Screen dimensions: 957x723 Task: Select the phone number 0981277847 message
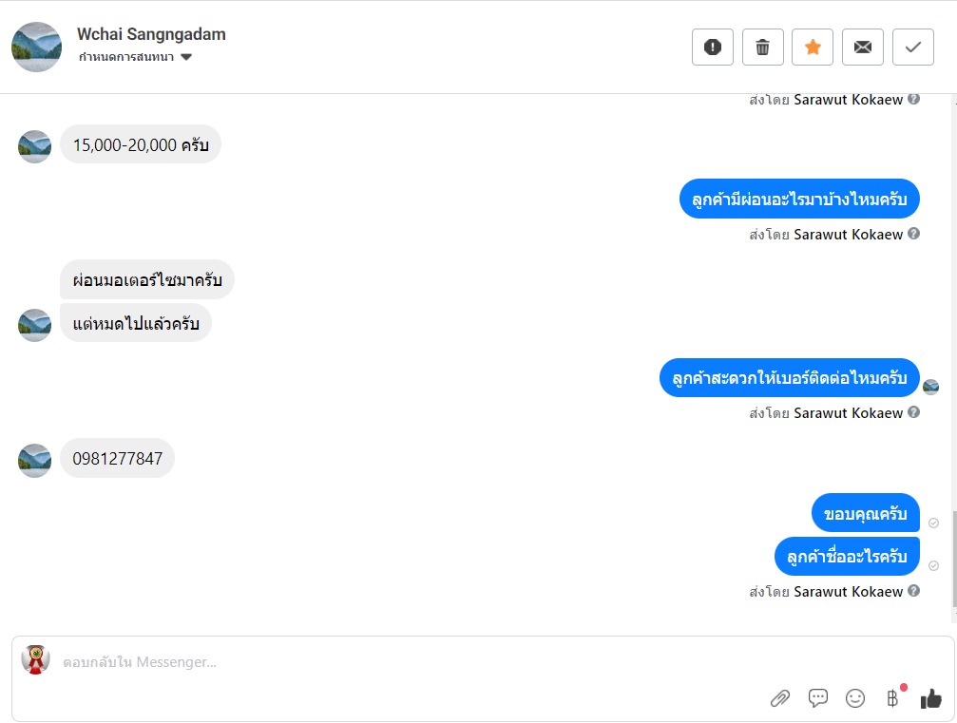click(x=117, y=458)
